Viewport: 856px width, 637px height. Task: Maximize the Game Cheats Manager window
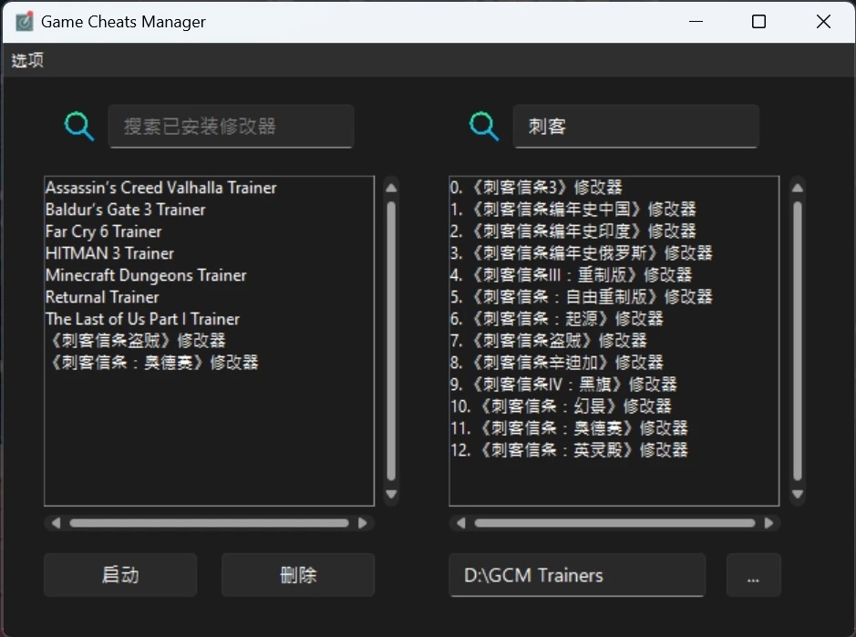click(x=758, y=22)
